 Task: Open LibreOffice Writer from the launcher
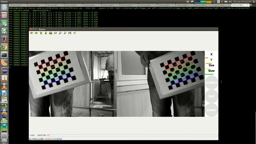[4, 93]
